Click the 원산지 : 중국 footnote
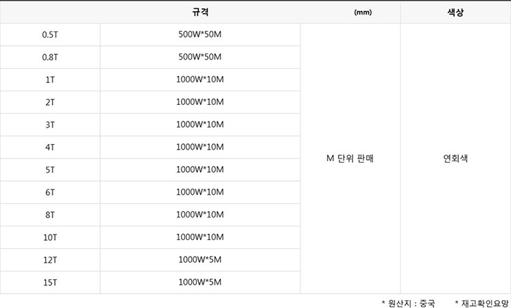 point(408,303)
